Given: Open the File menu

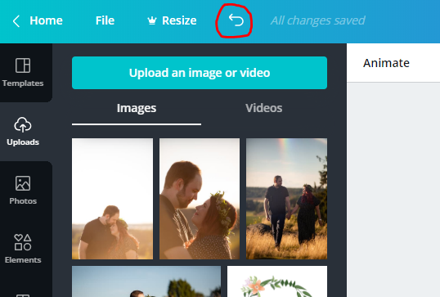Looking at the screenshot, I should pos(105,20).
